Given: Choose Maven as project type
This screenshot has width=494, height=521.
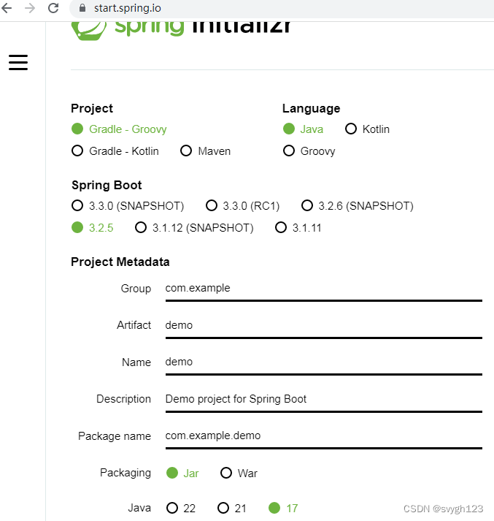Looking at the screenshot, I should 205,151.
